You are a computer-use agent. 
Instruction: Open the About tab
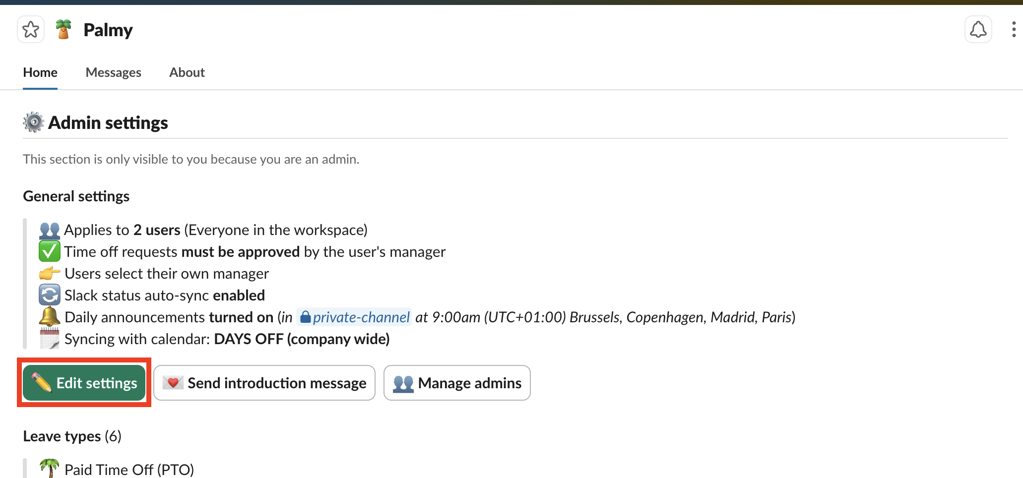tap(187, 72)
